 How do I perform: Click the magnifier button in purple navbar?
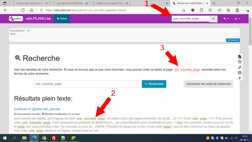pyautogui.click(x=214, y=19)
